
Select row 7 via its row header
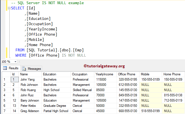click(5, 111)
